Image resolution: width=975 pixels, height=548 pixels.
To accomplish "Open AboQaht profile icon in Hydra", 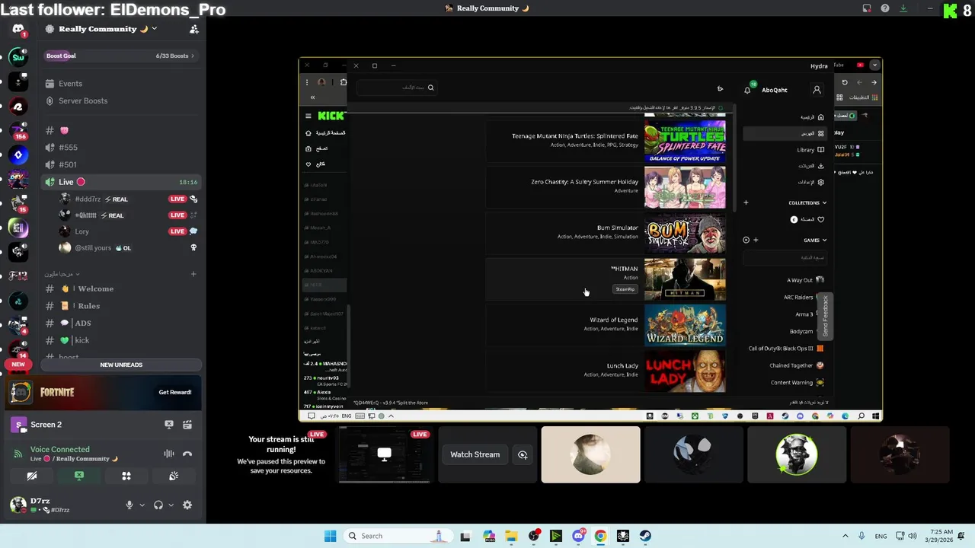I will pyautogui.click(x=817, y=90).
